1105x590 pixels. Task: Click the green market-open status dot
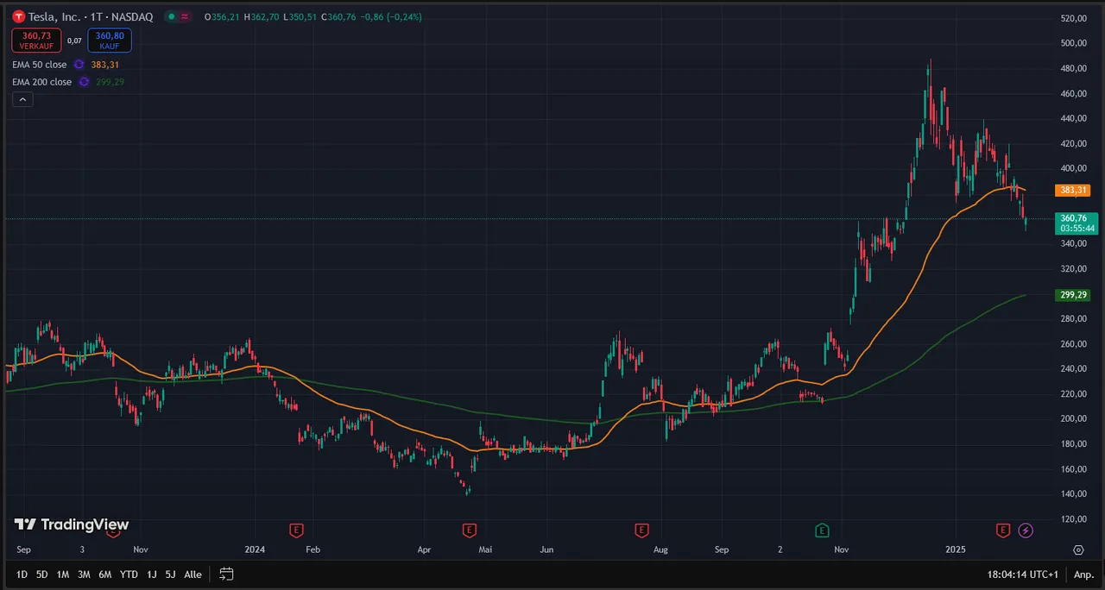click(x=173, y=16)
